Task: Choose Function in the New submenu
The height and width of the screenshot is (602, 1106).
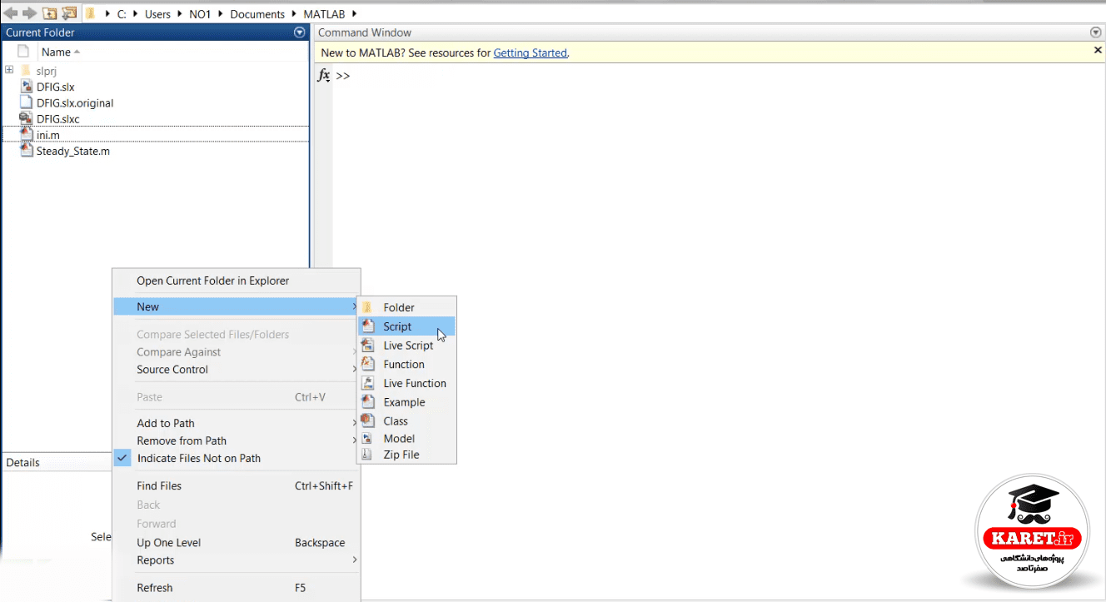Action: pos(406,364)
